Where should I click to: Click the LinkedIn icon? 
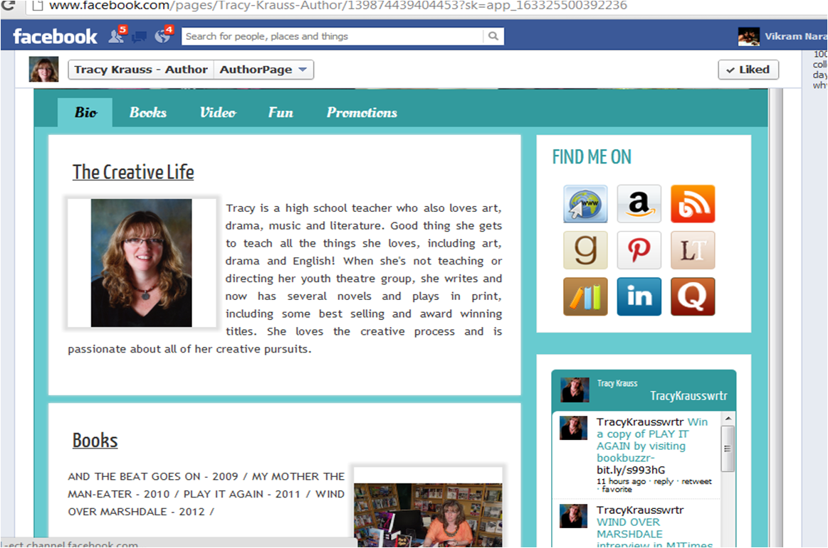coord(639,296)
